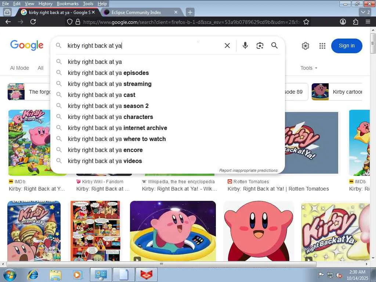This screenshot has height=282, width=376.
Task: Click the Firefox forward arrow button
Action: 21,22
